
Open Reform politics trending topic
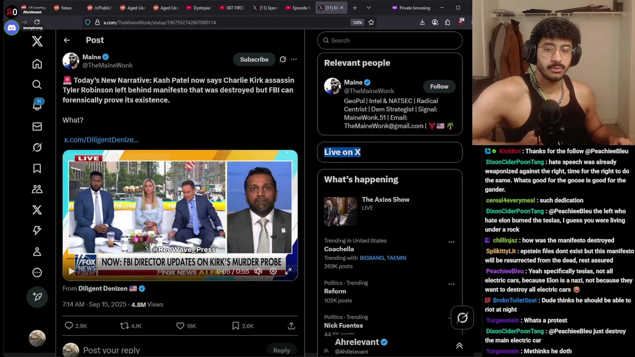click(335, 291)
